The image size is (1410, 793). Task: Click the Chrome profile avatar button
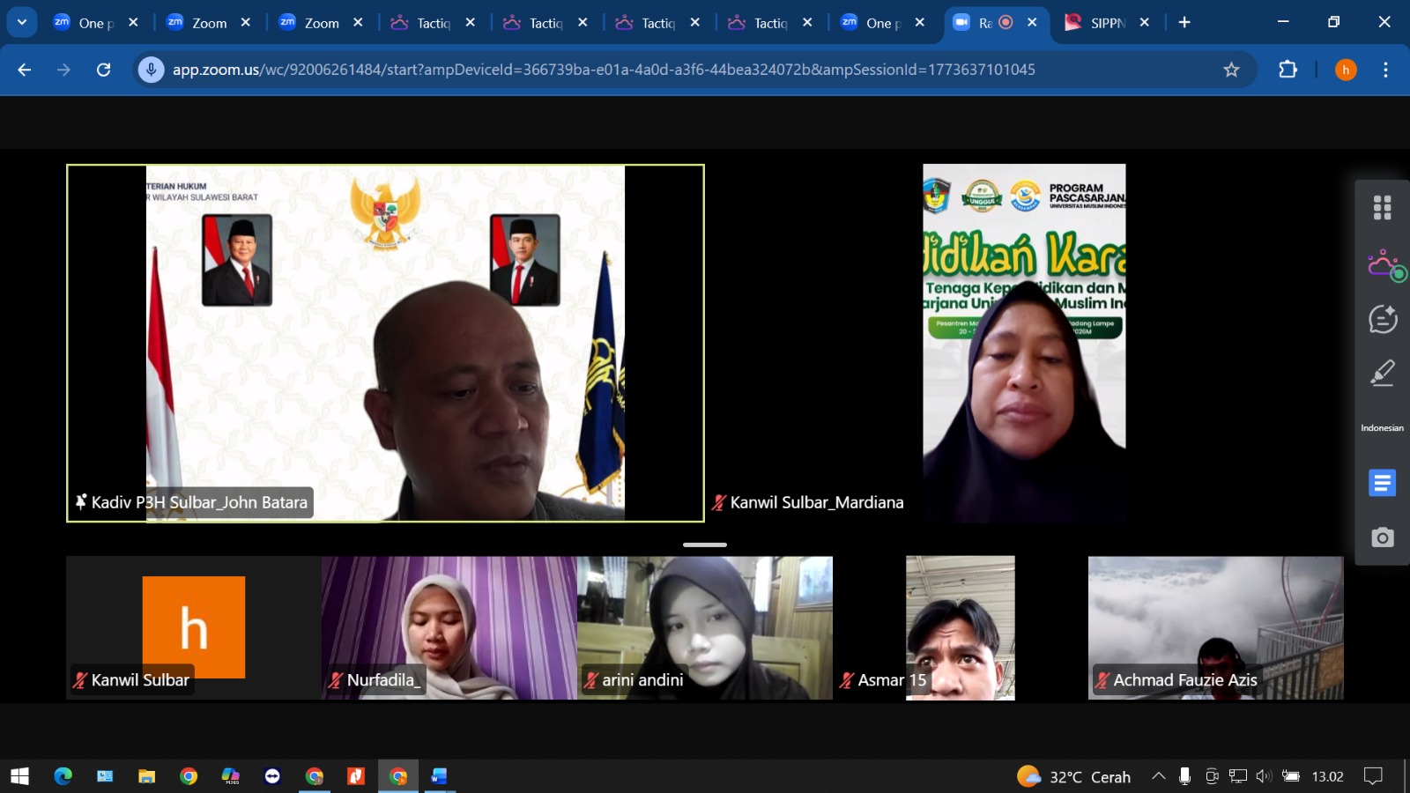pos(1345,70)
